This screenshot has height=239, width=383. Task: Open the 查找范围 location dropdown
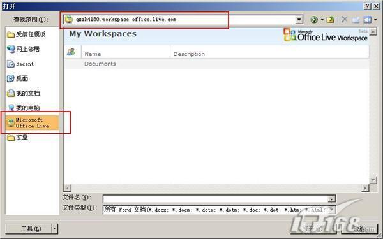tap(299, 20)
